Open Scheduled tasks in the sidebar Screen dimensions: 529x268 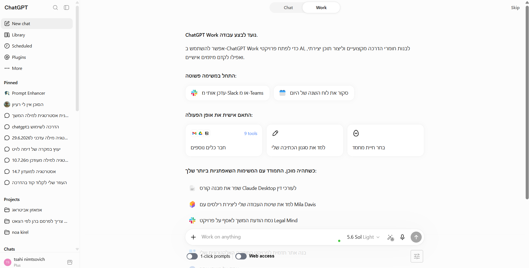(37, 46)
